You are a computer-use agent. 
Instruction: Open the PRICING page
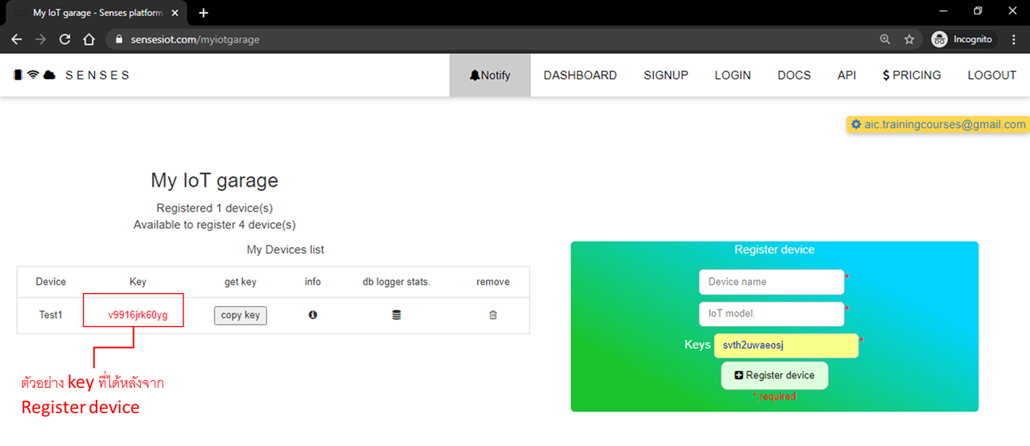[911, 75]
